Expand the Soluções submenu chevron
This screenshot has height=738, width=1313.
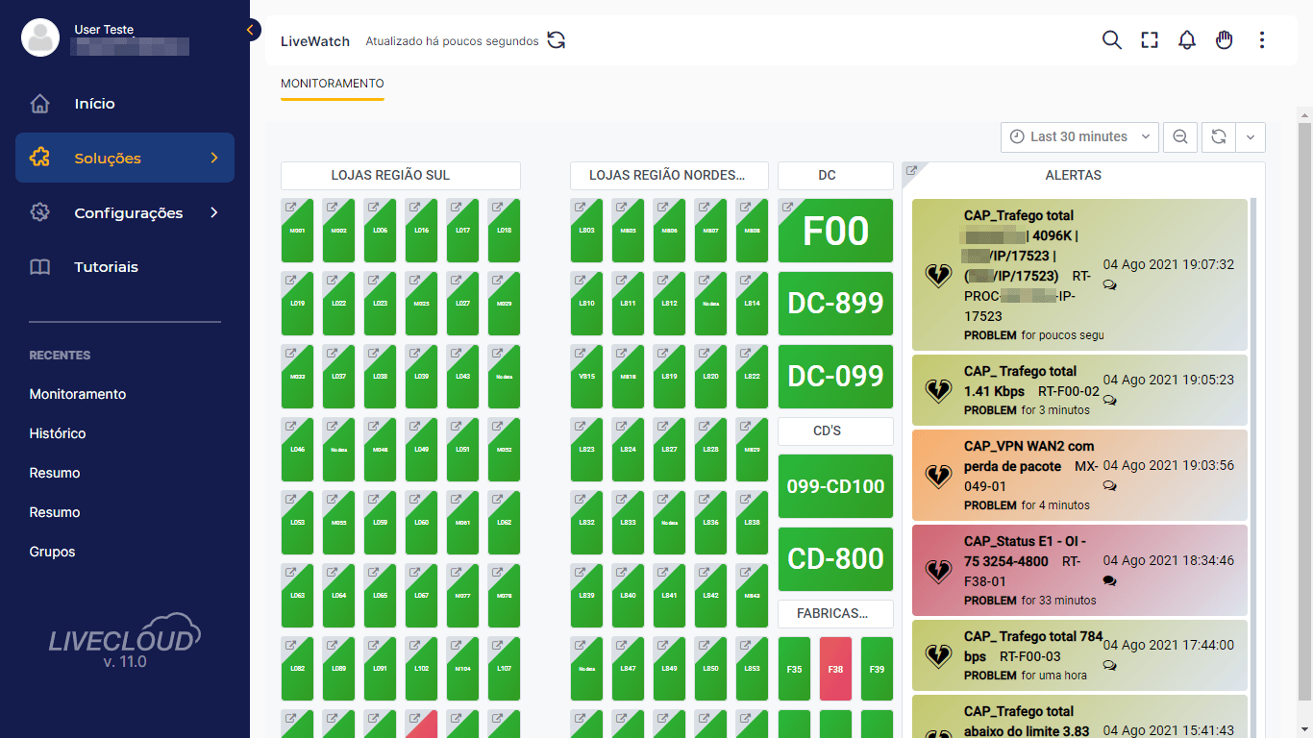pyautogui.click(x=214, y=158)
